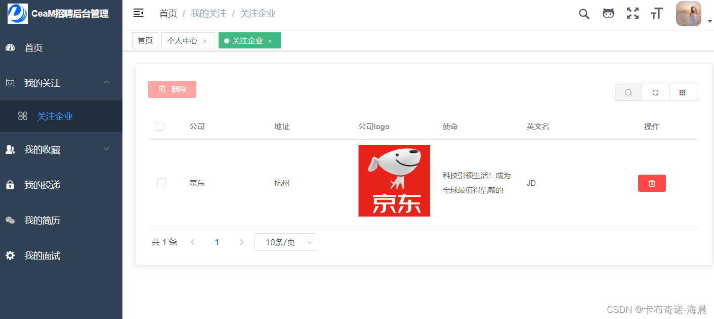This screenshot has width=714, height=319.
Task: Expand the 我的收藏 menu chevron
Action: (x=106, y=149)
